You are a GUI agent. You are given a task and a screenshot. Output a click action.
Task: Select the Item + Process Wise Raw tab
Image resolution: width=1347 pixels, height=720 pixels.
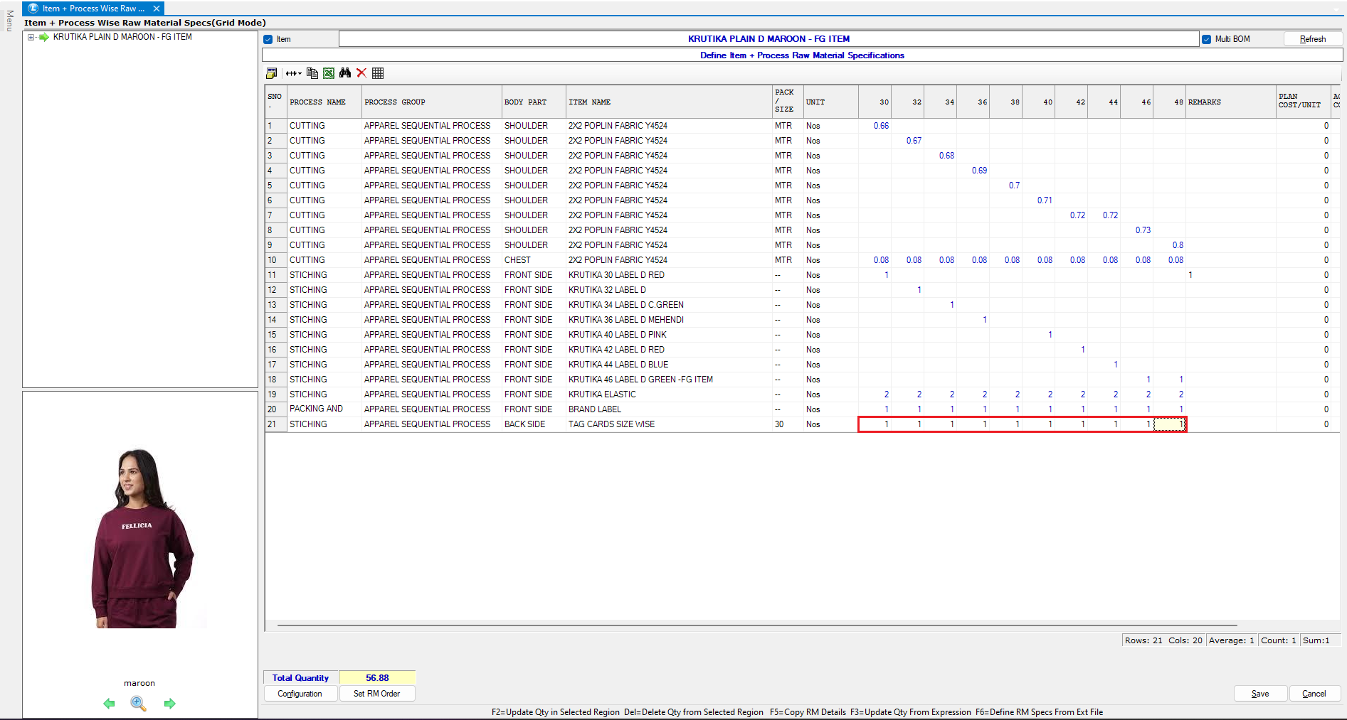93,9
